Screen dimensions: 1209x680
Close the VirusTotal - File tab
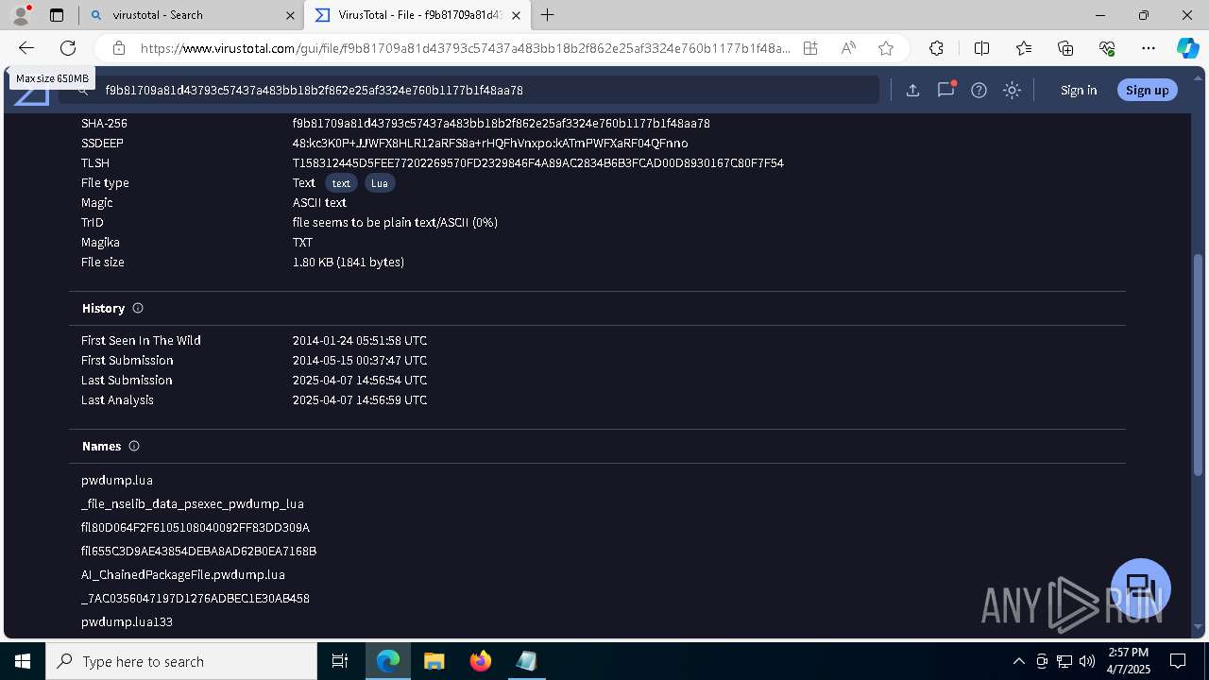(x=516, y=15)
